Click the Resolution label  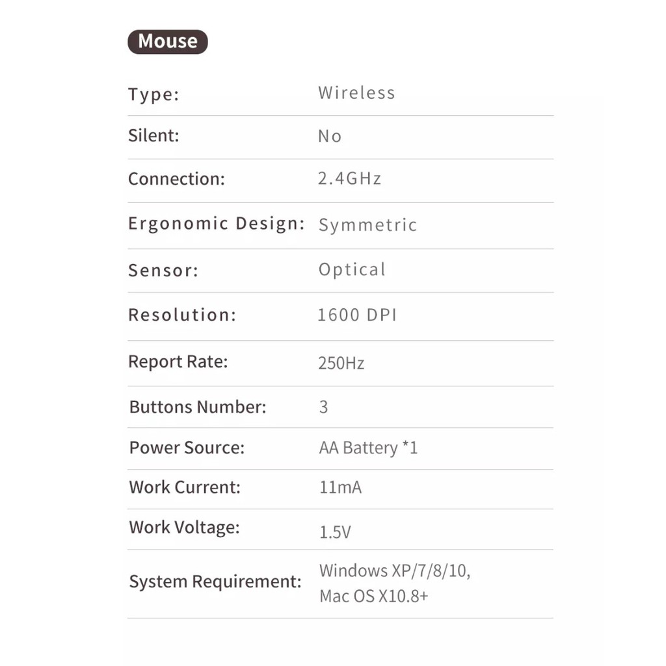(x=182, y=315)
